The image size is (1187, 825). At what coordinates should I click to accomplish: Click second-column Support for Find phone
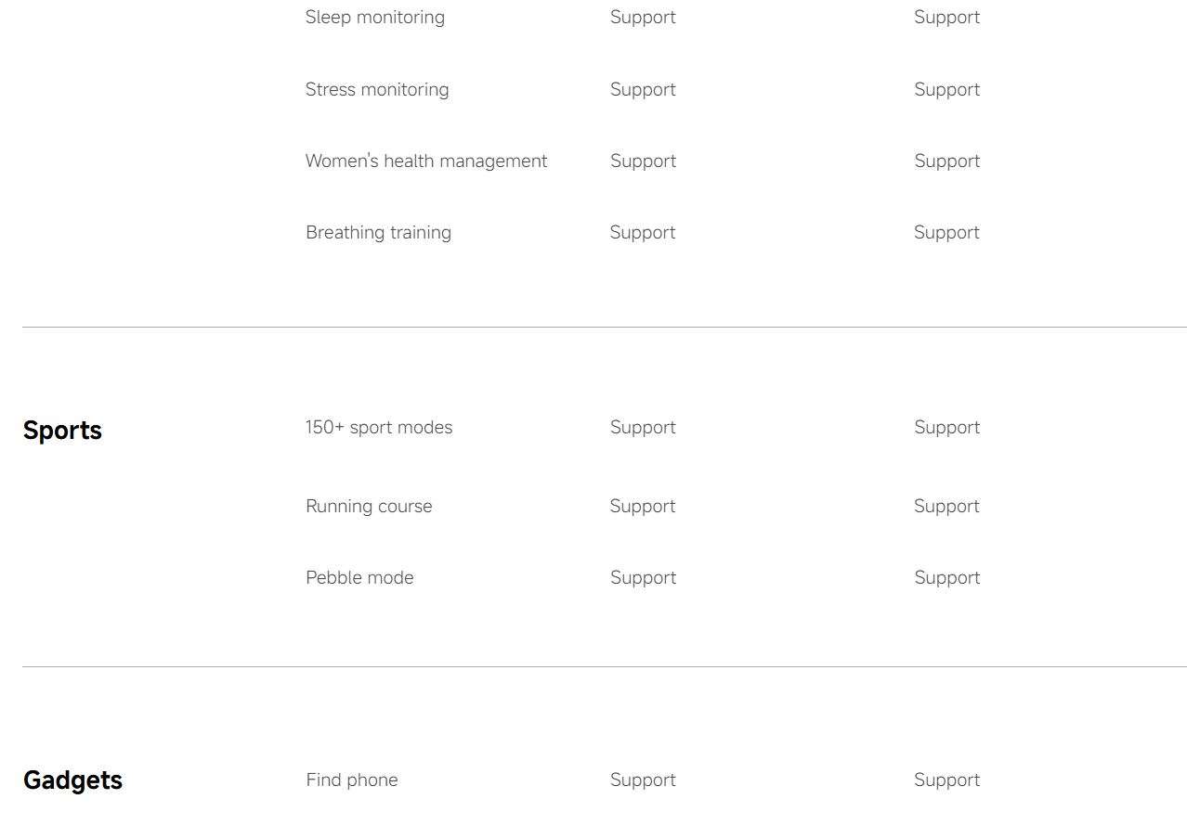pyautogui.click(x=946, y=780)
